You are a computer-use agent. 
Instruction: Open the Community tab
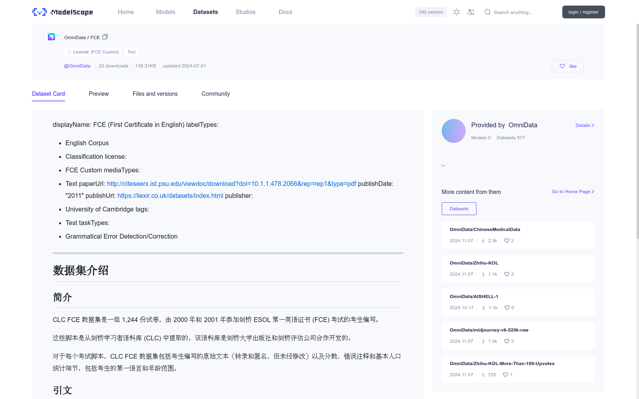[216, 94]
